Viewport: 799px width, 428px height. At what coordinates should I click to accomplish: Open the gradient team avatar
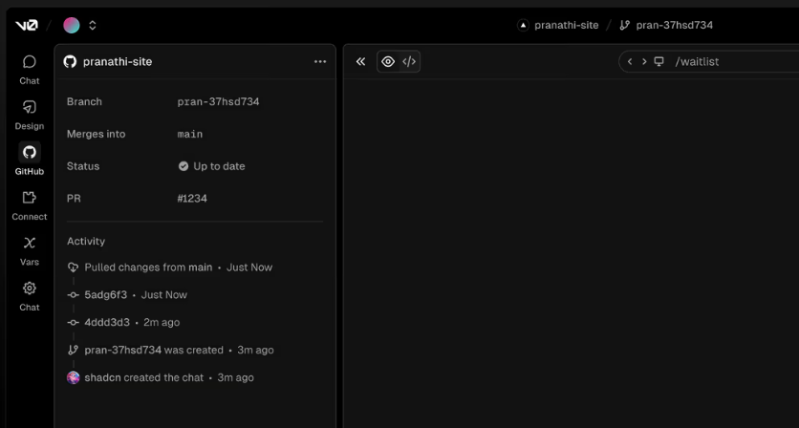(72, 25)
